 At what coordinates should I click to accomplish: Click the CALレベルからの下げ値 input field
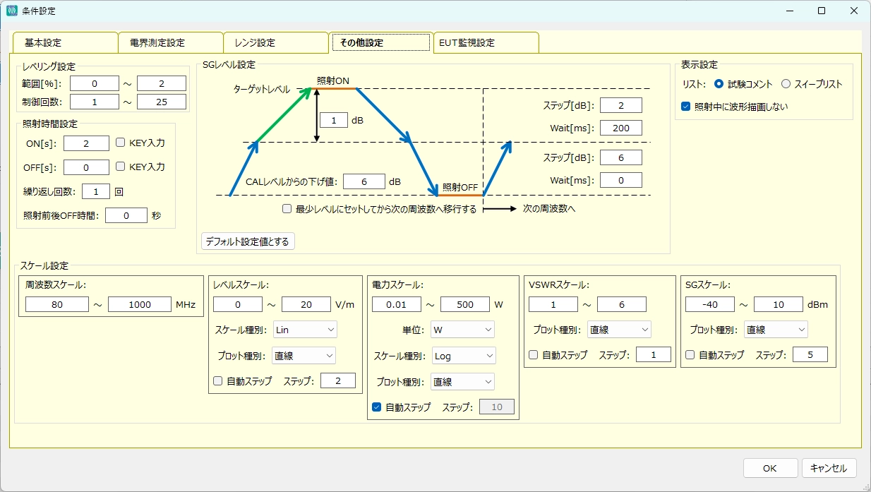pyautogui.click(x=364, y=181)
